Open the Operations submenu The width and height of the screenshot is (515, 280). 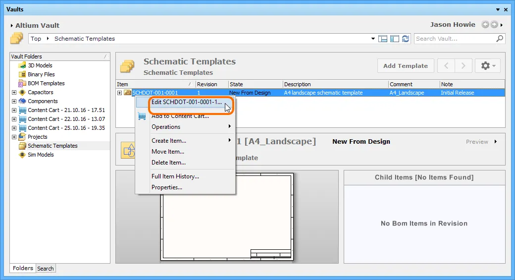tap(186, 127)
